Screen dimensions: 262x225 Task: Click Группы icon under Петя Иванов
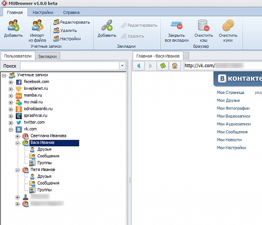point(32,190)
